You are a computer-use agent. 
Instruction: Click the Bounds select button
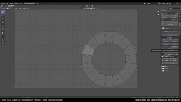165,61
